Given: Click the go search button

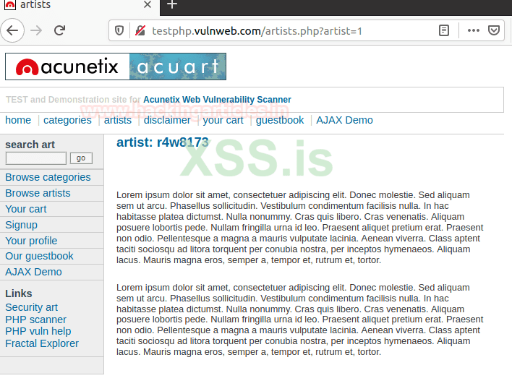Looking at the screenshot, I should click(81, 158).
